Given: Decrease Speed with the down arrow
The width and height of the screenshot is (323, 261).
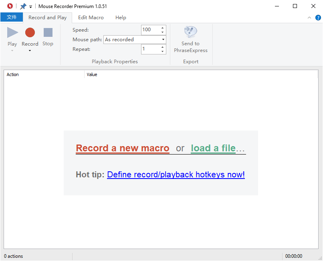Looking at the screenshot, I should (163, 32).
